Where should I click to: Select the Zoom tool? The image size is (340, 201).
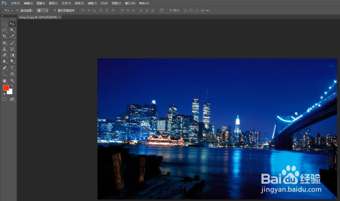click(x=12, y=81)
